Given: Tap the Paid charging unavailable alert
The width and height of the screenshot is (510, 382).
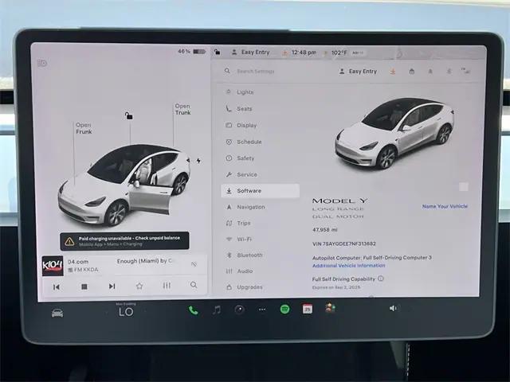Looking at the screenshot, I should tap(124, 240).
